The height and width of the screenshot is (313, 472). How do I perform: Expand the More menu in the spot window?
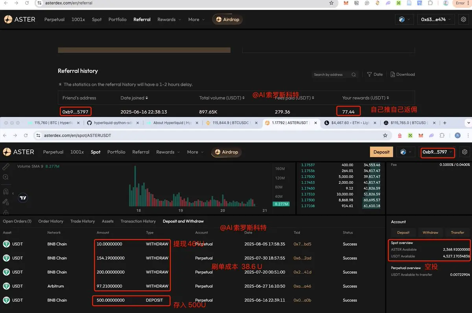click(195, 152)
